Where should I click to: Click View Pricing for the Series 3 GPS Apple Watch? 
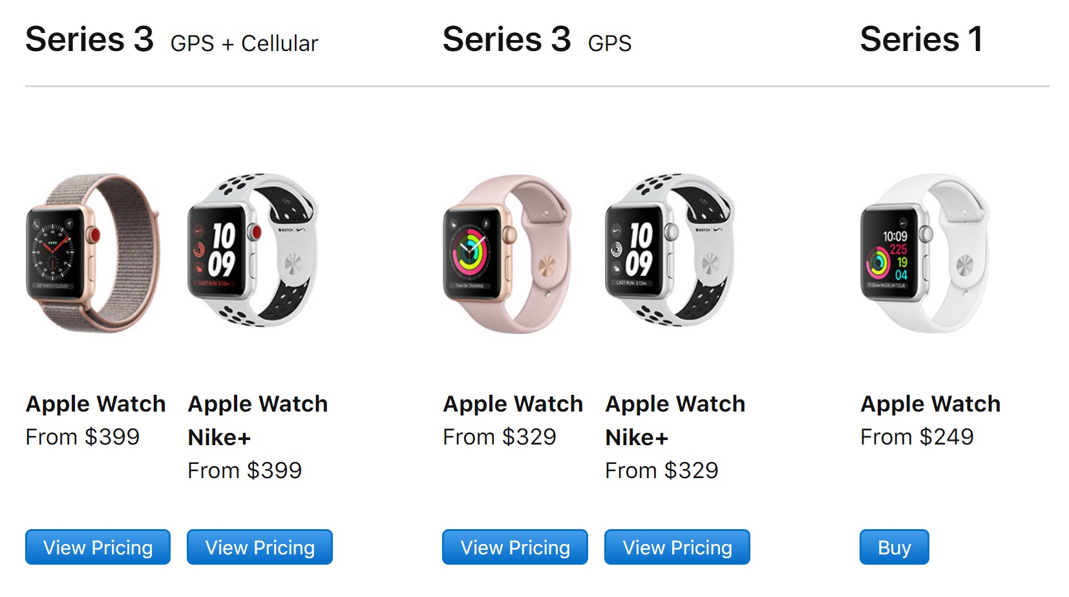[514, 547]
